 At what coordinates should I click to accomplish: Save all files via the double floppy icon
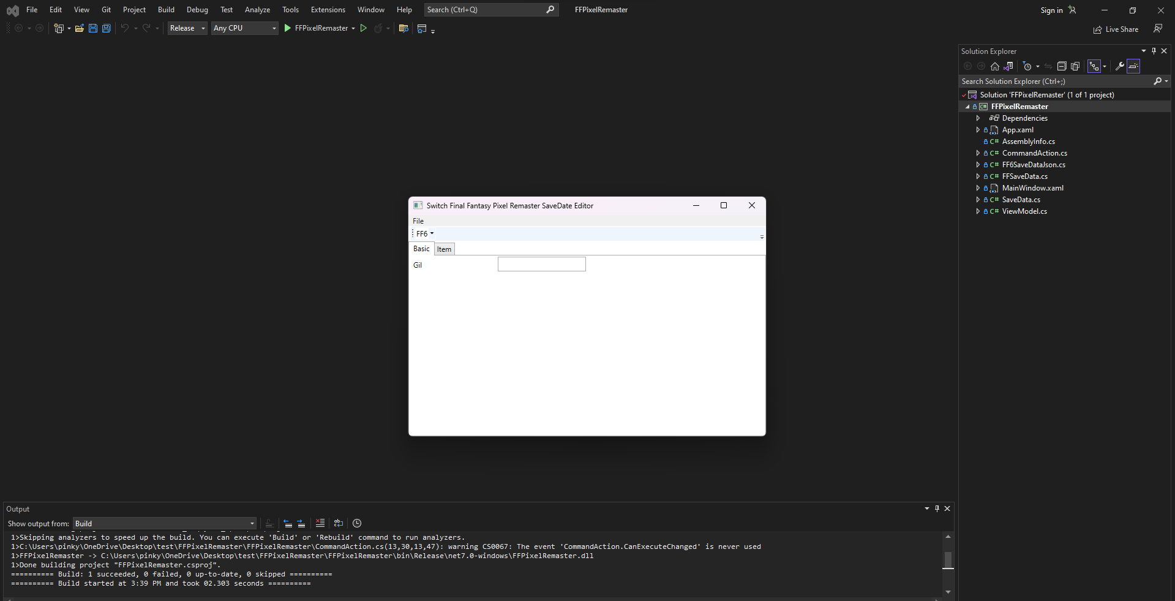[x=107, y=28]
